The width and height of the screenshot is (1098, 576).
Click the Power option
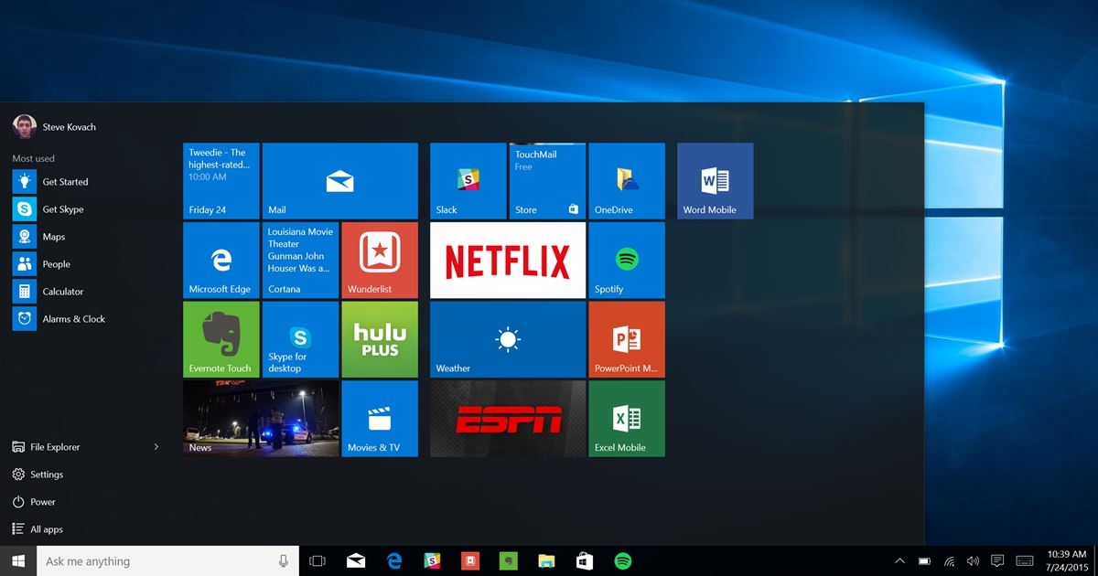[42, 502]
